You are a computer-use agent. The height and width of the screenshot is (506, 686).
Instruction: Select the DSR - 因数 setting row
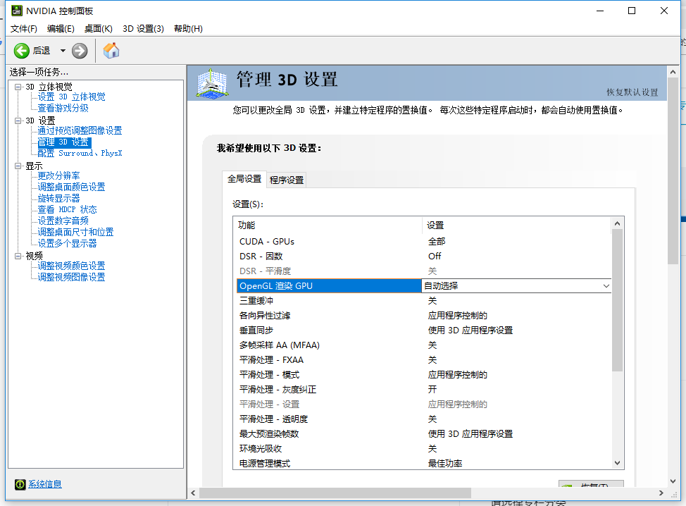tap(423, 256)
